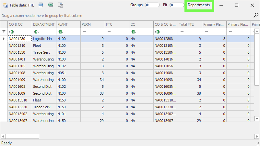Screen dimensions: 260x146
Task: Select the NA001609 row cell
Action: coord(19,93)
